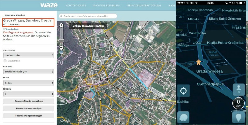Tap the gingerbread wazer icon on map

click(x=198, y=62)
